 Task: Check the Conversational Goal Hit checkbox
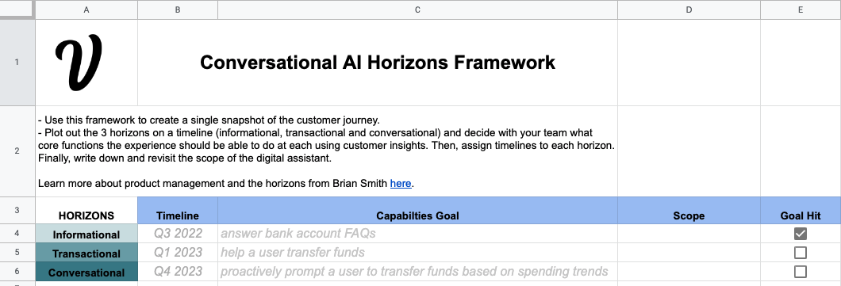pyautogui.click(x=801, y=272)
